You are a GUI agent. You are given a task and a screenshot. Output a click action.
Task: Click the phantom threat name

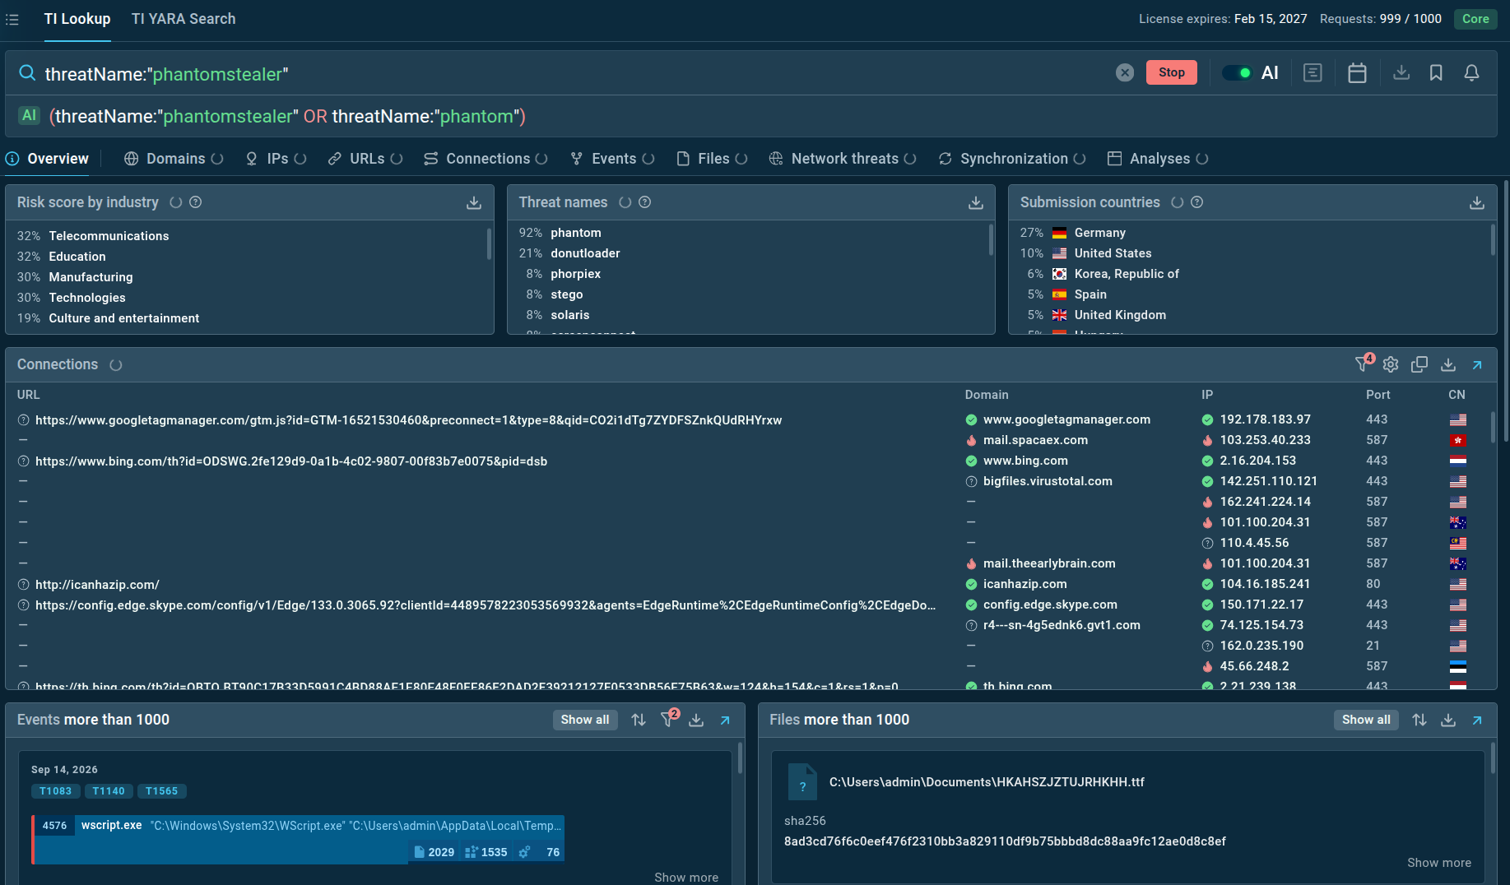[576, 233]
